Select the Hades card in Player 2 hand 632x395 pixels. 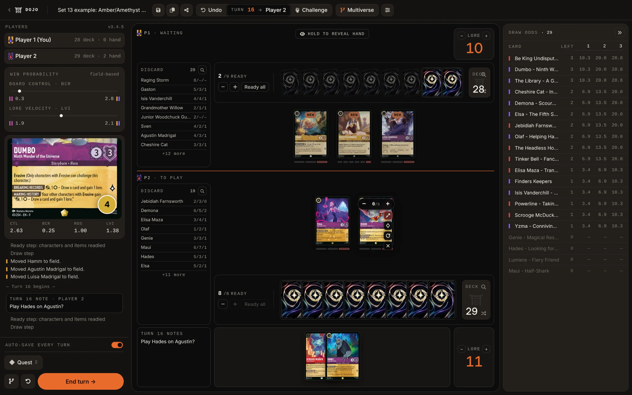pos(343,356)
